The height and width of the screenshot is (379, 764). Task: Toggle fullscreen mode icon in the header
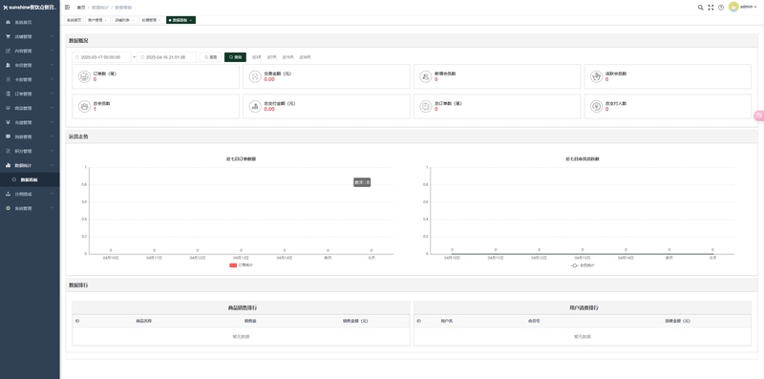pyautogui.click(x=711, y=8)
